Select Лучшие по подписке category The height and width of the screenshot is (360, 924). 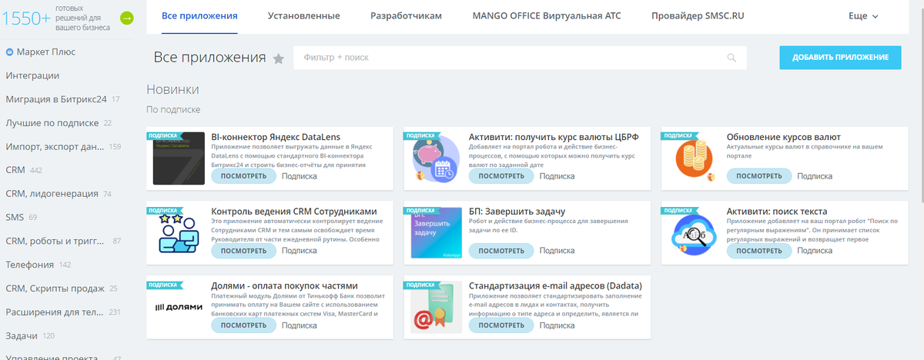click(x=52, y=123)
